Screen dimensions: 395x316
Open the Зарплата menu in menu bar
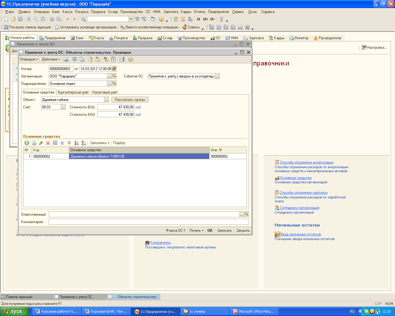(x=171, y=12)
